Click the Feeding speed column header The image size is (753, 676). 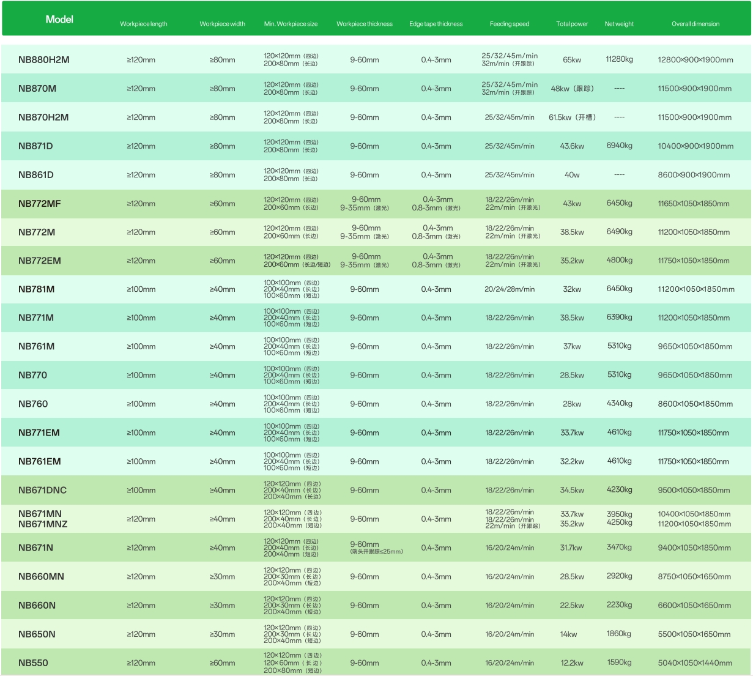pos(509,24)
